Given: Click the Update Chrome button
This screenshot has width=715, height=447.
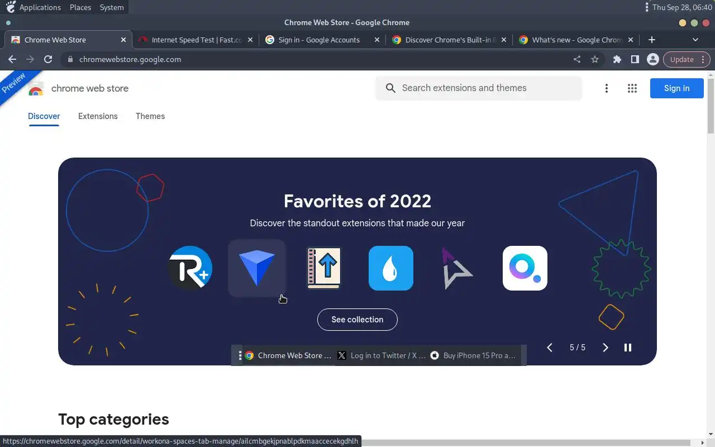Looking at the screenshot, I should pyautogui.click(x=687, y=59).
